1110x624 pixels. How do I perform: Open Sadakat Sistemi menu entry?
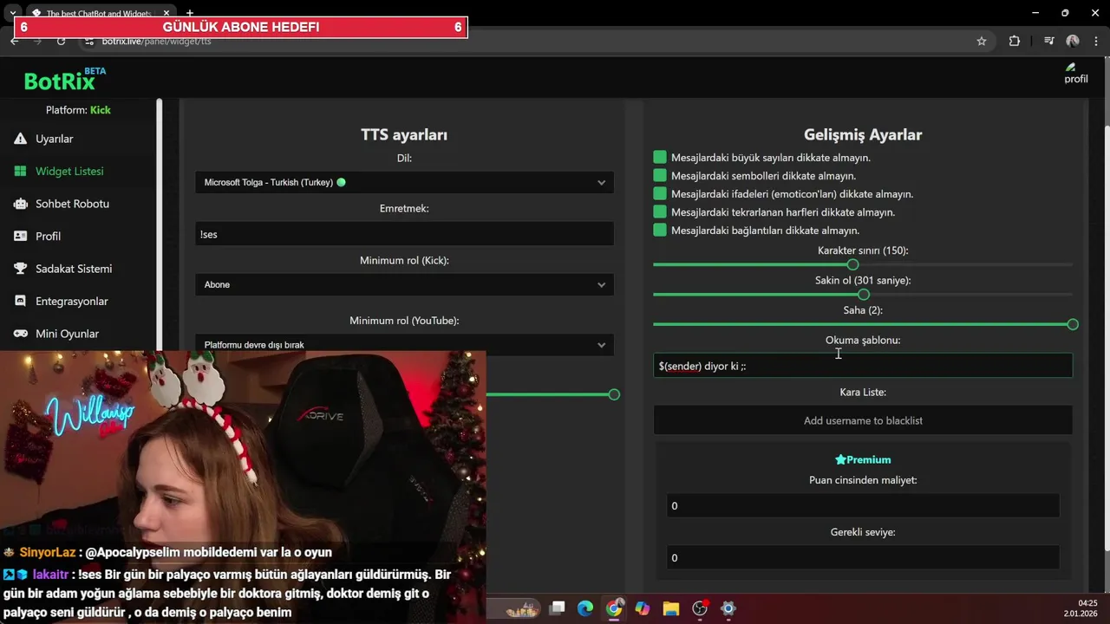pyautogui.click(x=74, y=269)
